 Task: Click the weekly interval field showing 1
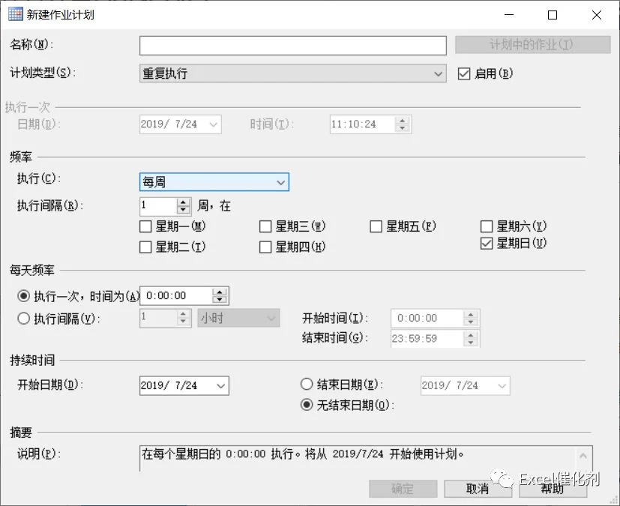coord(158,206)
